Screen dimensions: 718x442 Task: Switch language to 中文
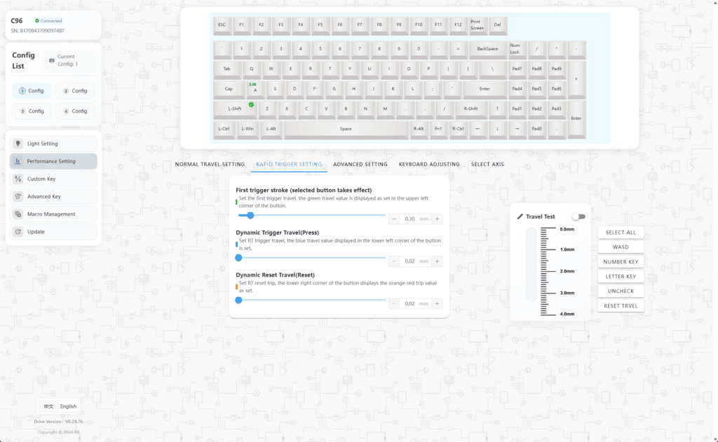48,406
